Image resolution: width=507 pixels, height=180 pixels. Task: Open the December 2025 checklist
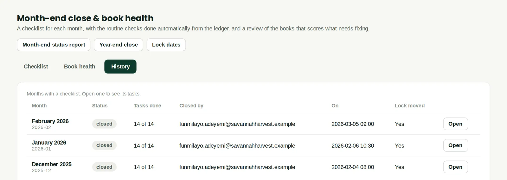point(455,167)
